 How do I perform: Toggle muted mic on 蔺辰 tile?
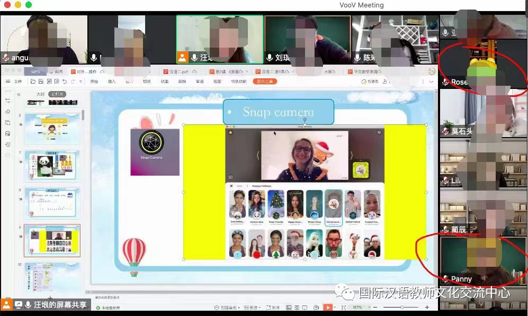(446, 230)
